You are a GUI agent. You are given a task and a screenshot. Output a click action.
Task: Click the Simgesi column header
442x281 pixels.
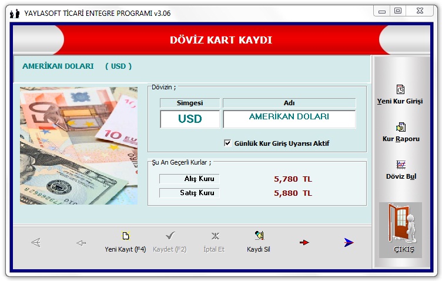190,103
